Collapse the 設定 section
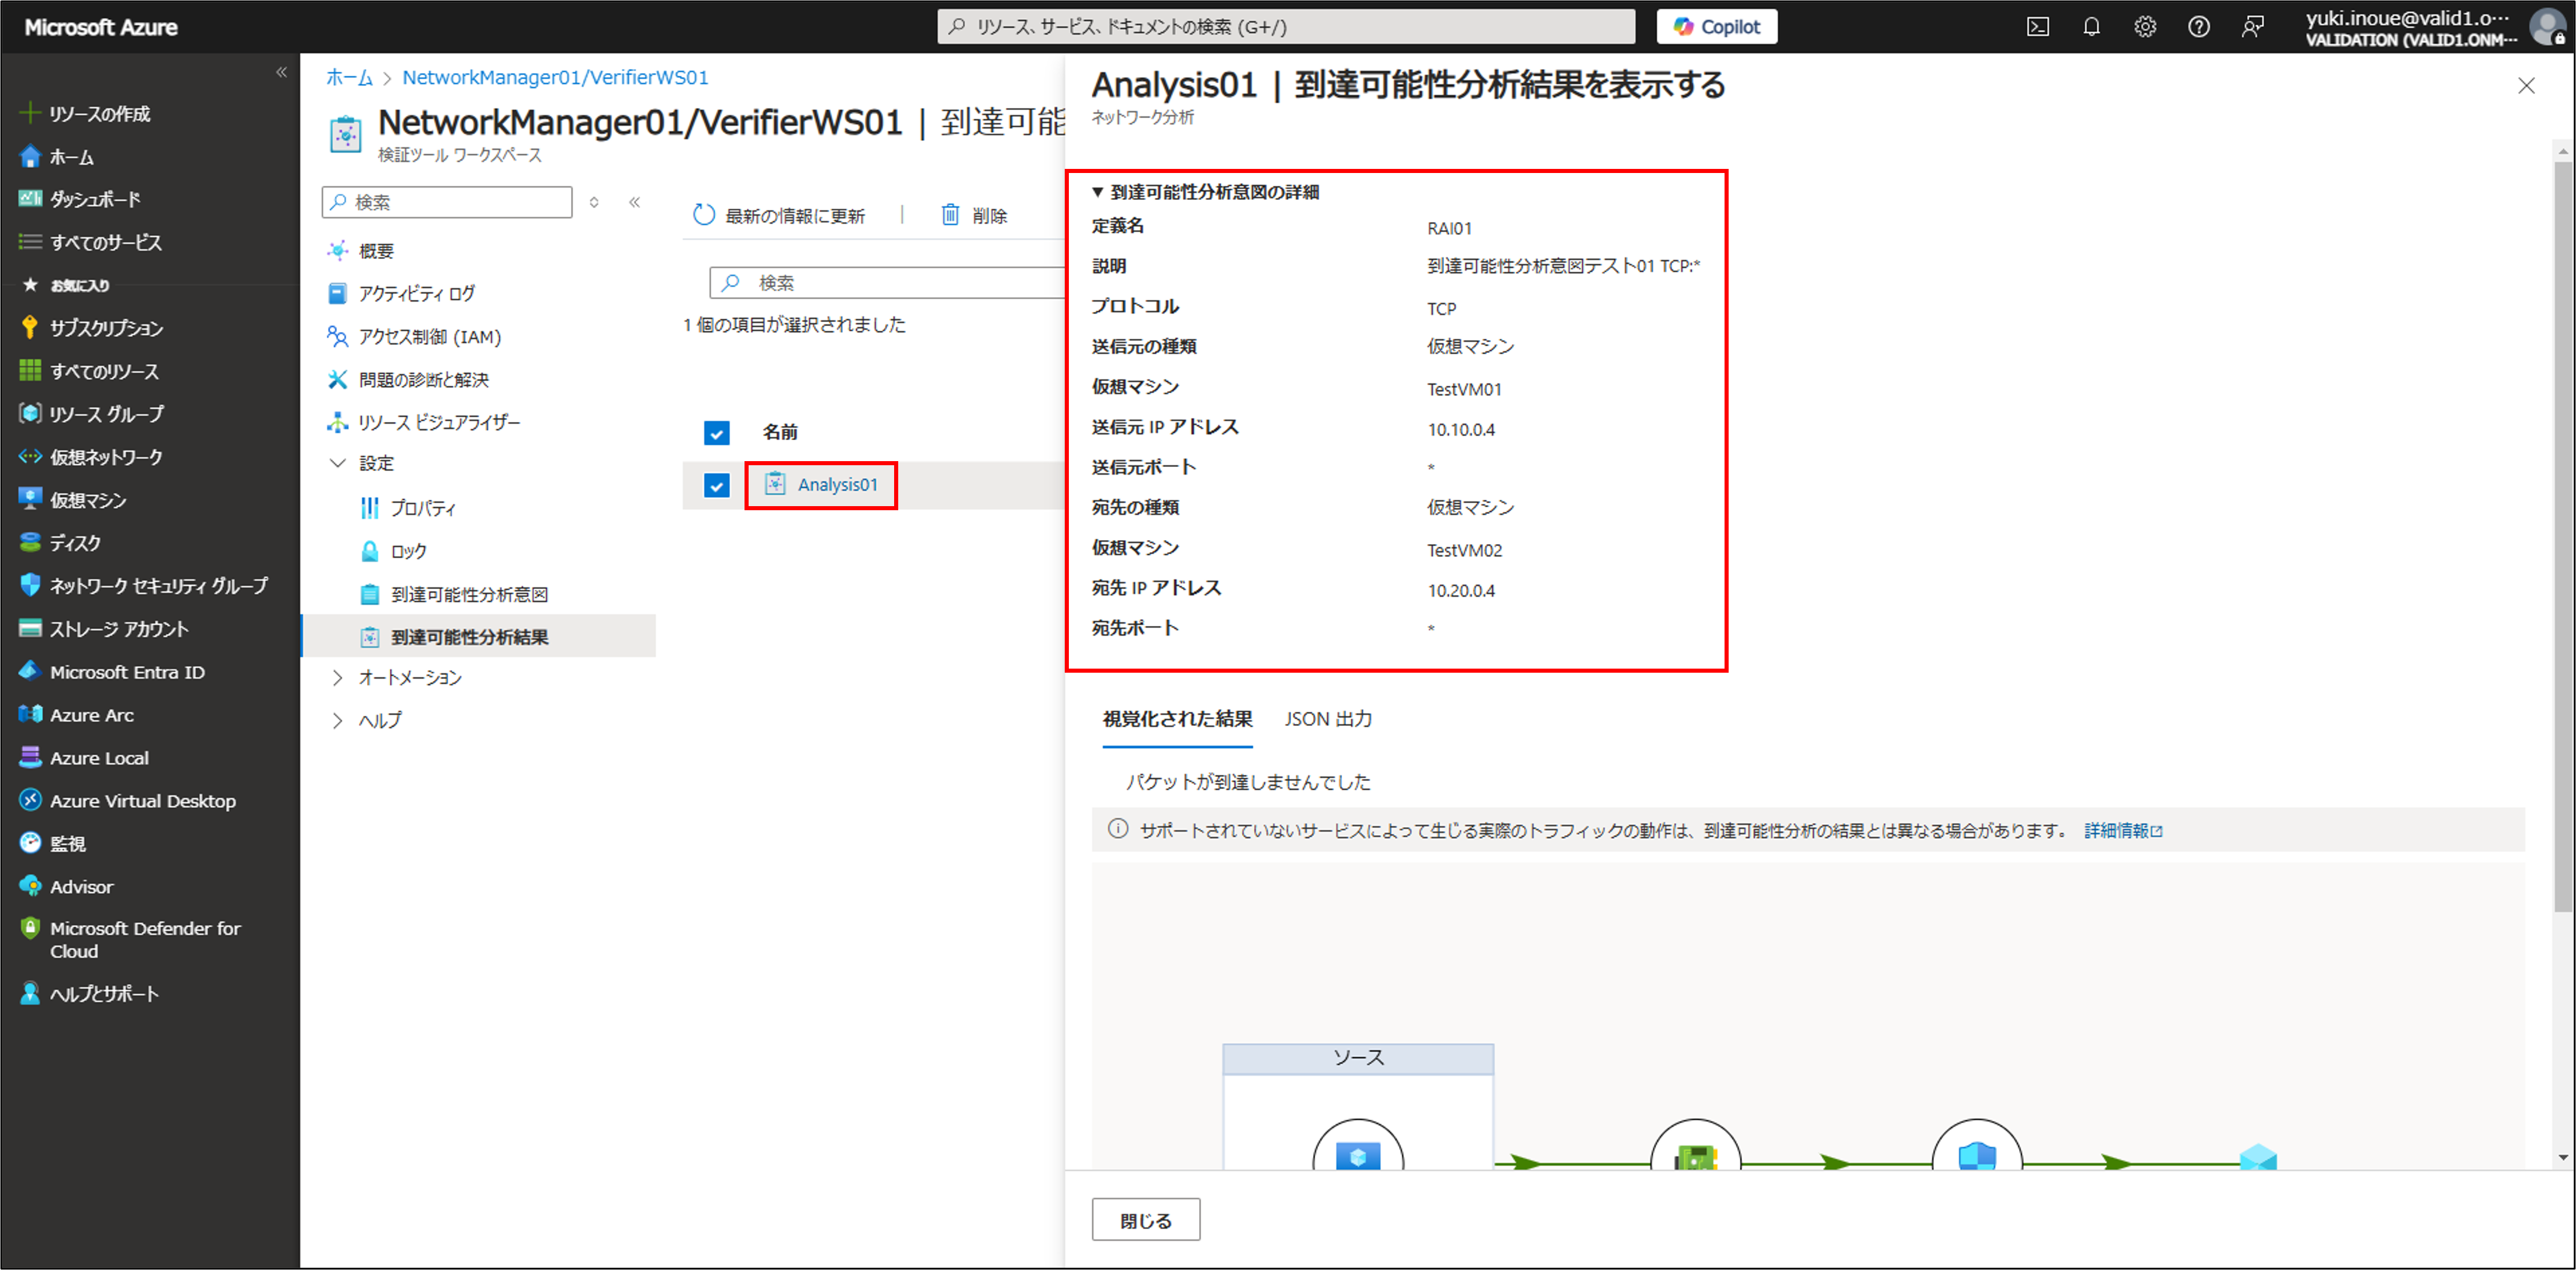The image size is (2576, 1270). (338, 463)
